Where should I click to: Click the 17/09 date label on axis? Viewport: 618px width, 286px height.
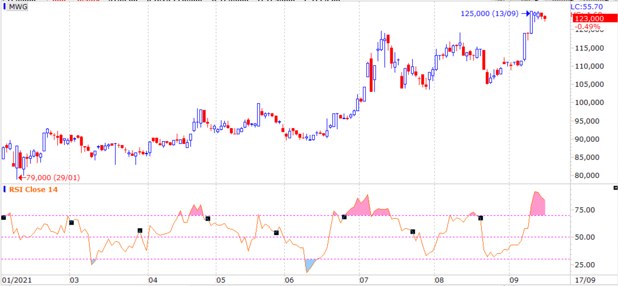(585, 280)
